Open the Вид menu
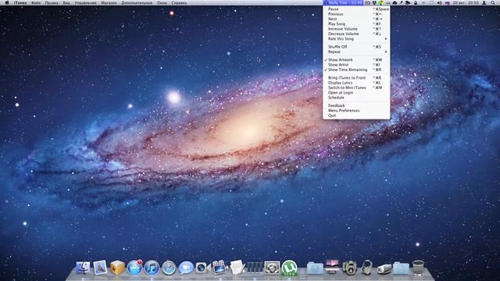The width and height of the screenshot is (500, 281). [x=66, y=2]
